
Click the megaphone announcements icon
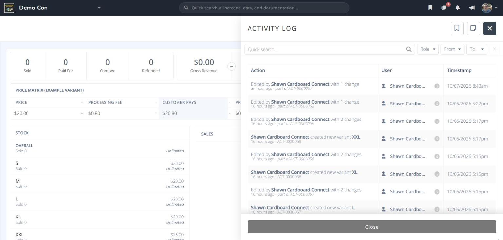tap(472, 8)
